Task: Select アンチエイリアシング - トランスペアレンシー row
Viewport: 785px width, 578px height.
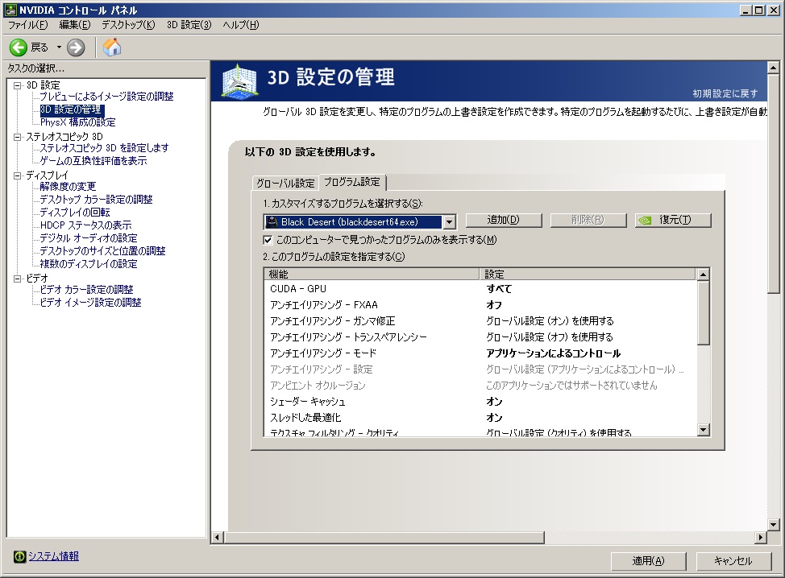Action: coord(480,337)
